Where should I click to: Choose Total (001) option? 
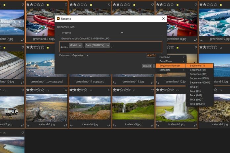pyautogui.click(x=200, y=95)
